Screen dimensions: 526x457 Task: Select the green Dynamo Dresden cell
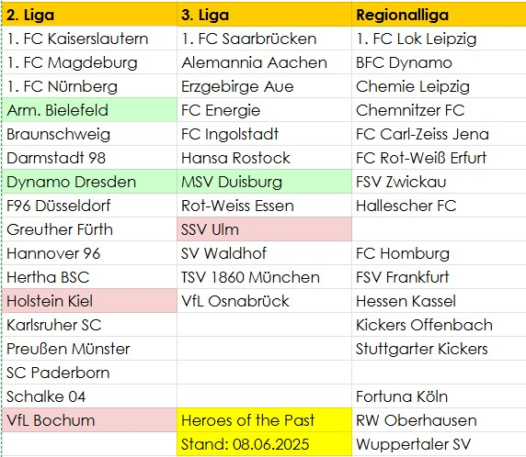(x=89, y=182)
